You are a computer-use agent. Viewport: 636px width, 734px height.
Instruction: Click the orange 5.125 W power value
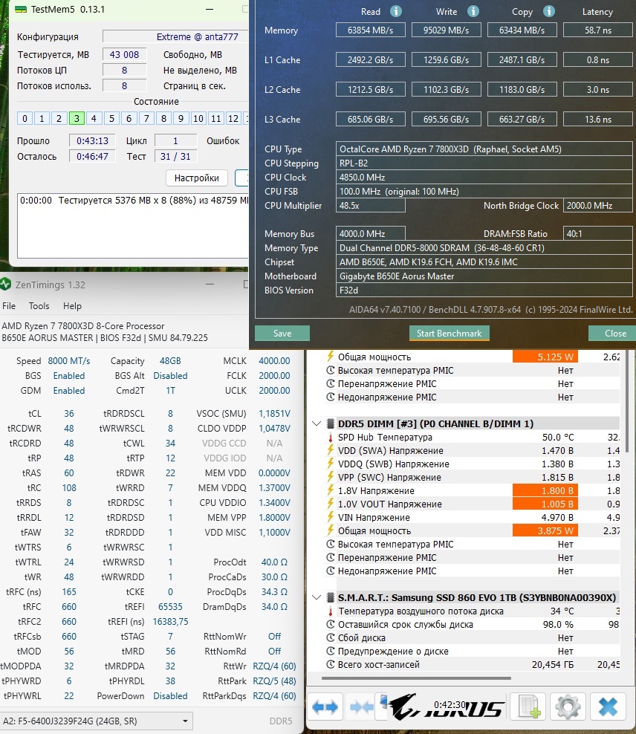coord(545,357)
